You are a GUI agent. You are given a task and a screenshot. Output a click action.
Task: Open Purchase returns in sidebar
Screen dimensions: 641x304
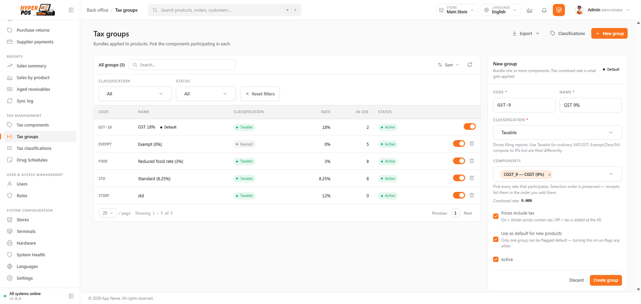[40, 30]
